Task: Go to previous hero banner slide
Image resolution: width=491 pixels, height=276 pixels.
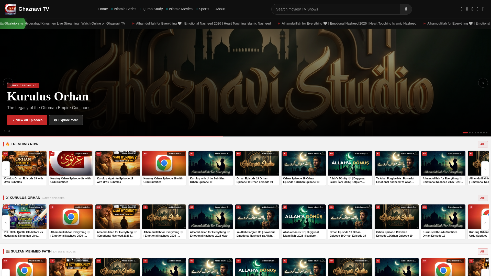Action: (8, 83)
